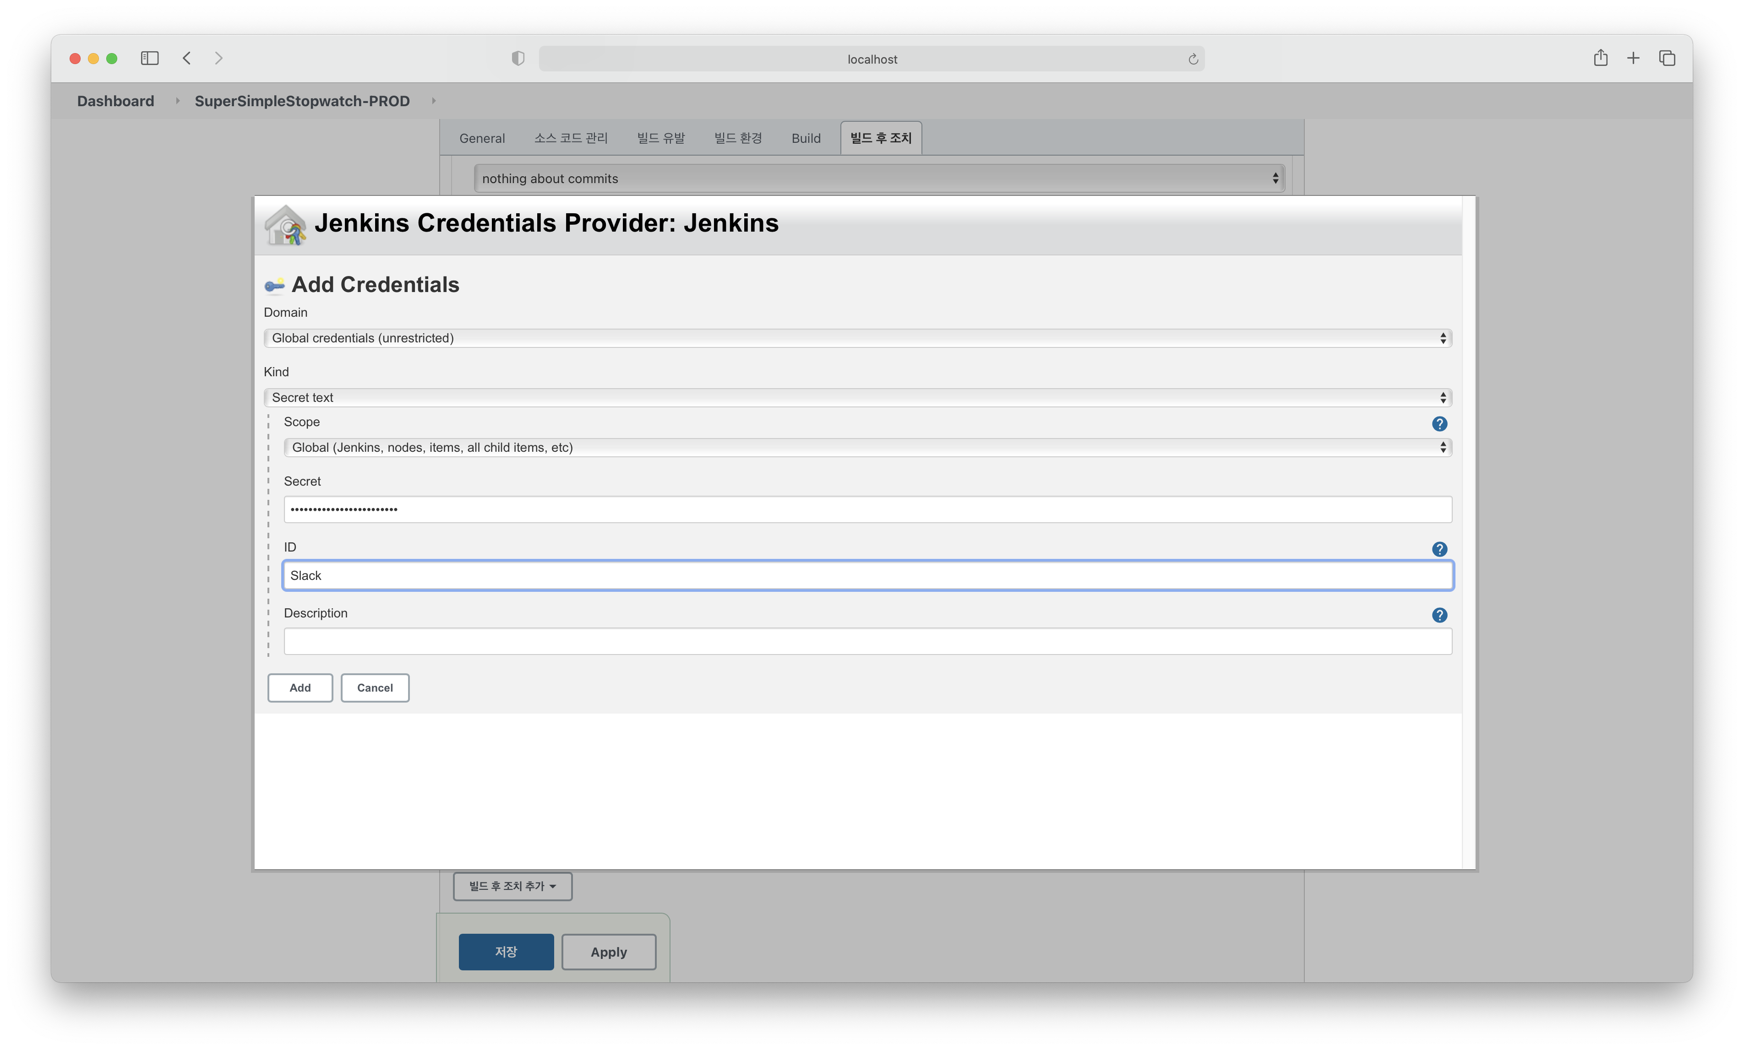Open the Domain dropdown
1744x1050 pixels.
click(857, 338)
